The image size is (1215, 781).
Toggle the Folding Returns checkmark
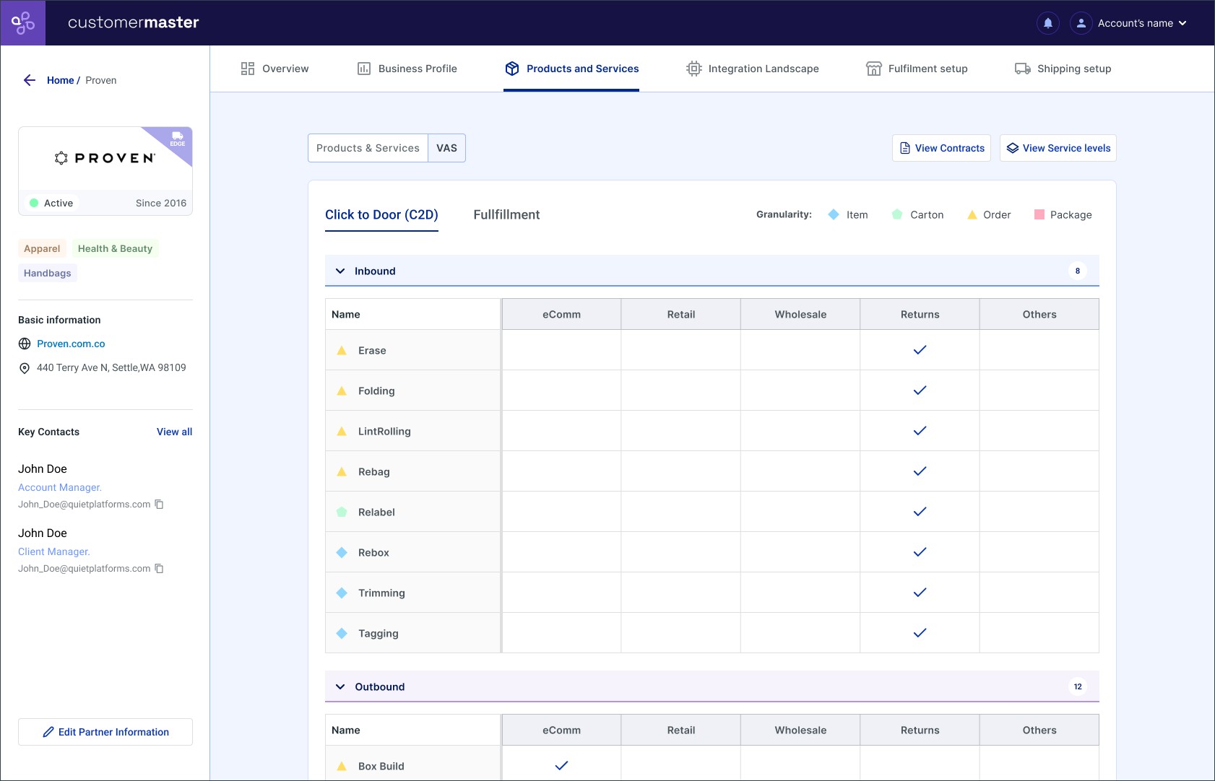click(920, 390)
